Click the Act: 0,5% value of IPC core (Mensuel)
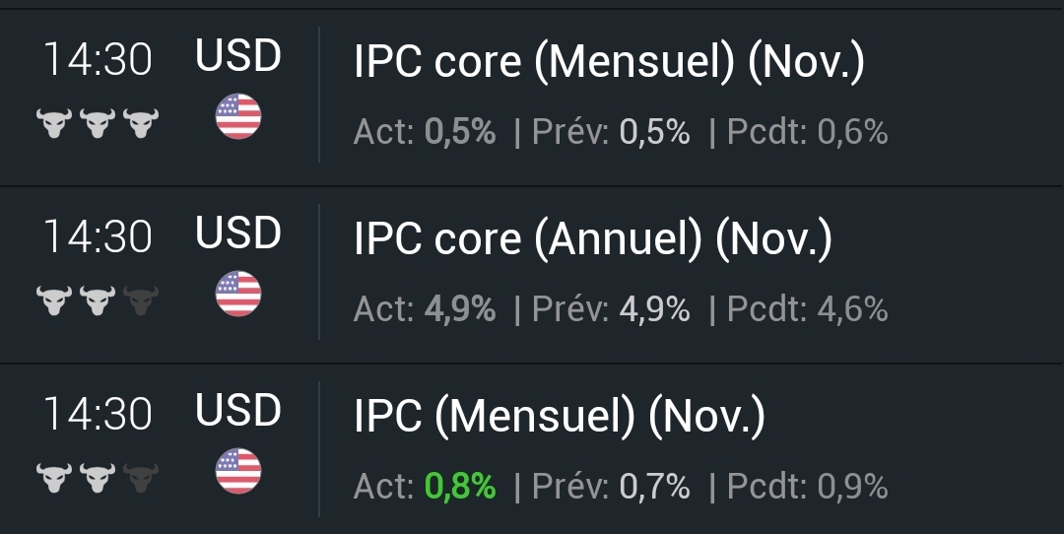1064x534 pixels. 460,131
